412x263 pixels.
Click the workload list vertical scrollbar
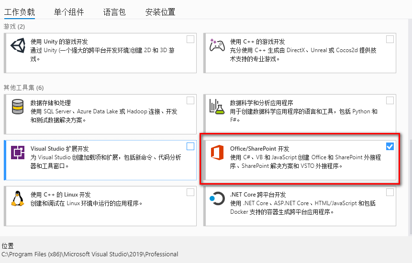pyautogui.click(x=411, y=187)
